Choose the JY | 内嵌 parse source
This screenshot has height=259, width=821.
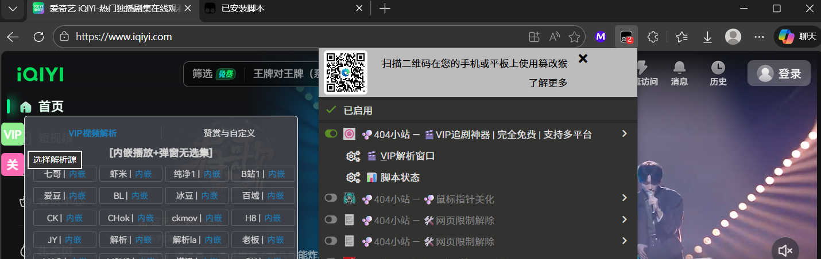(65, 240)
